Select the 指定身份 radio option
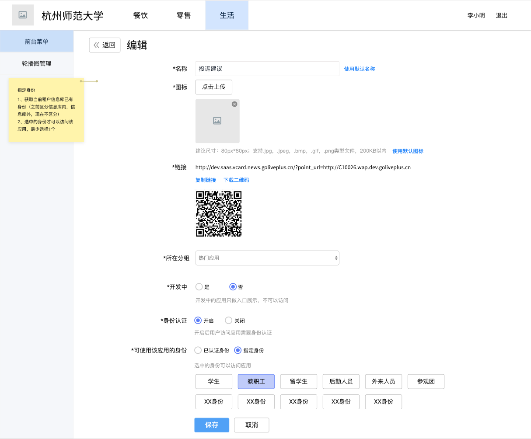 click(238, 350)
